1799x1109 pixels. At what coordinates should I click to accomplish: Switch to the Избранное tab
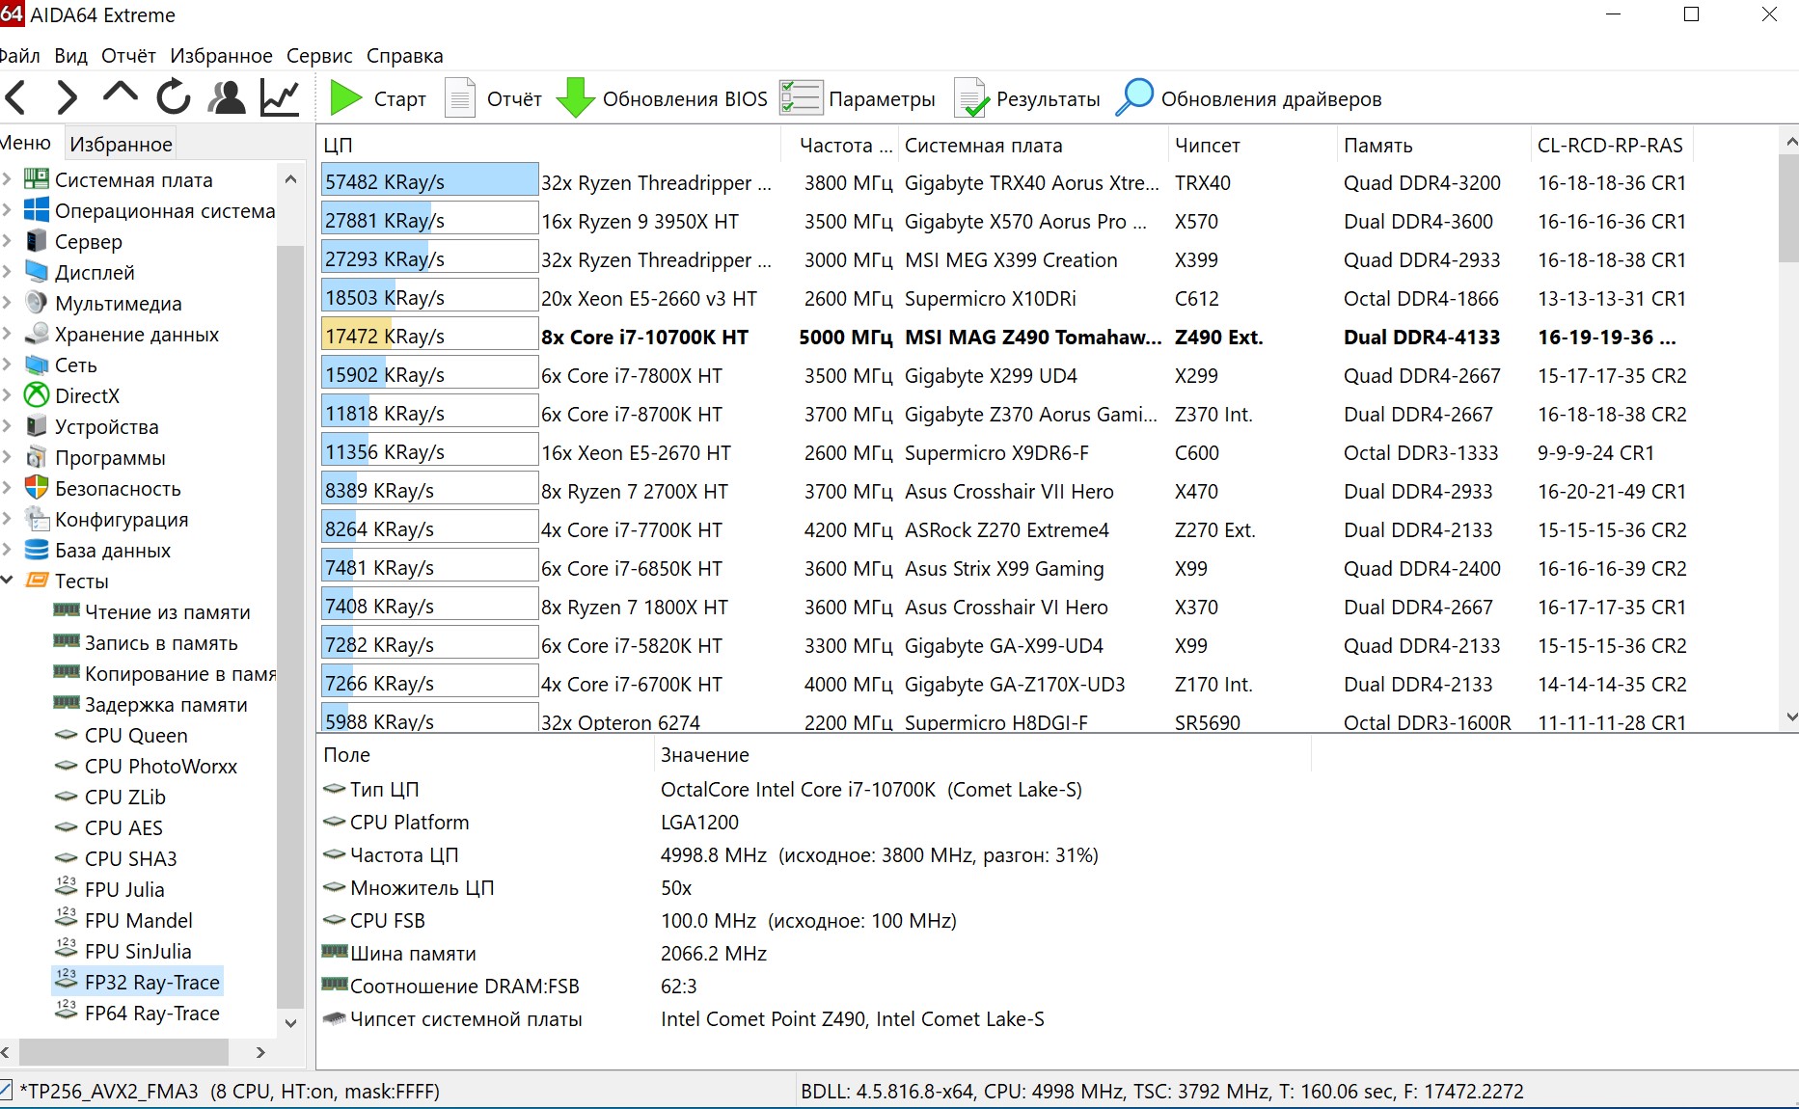click(x=121, y=144)
